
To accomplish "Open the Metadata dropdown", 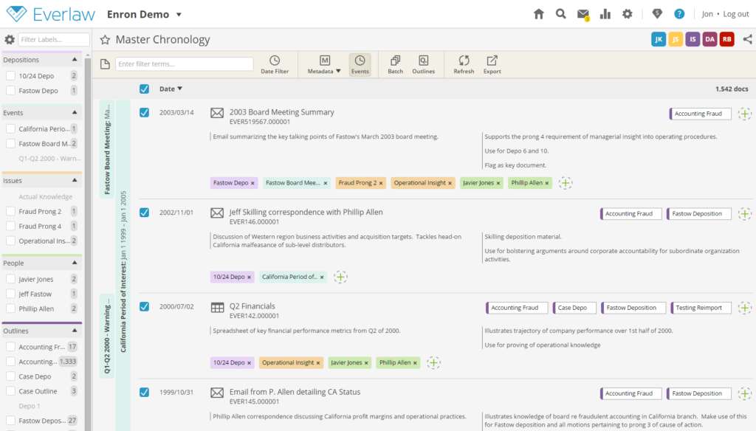I will point(324,65).
